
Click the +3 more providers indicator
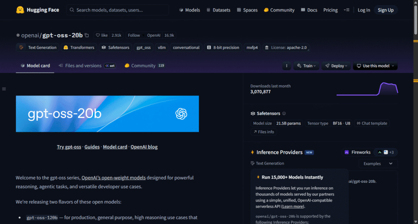point(391,152)
